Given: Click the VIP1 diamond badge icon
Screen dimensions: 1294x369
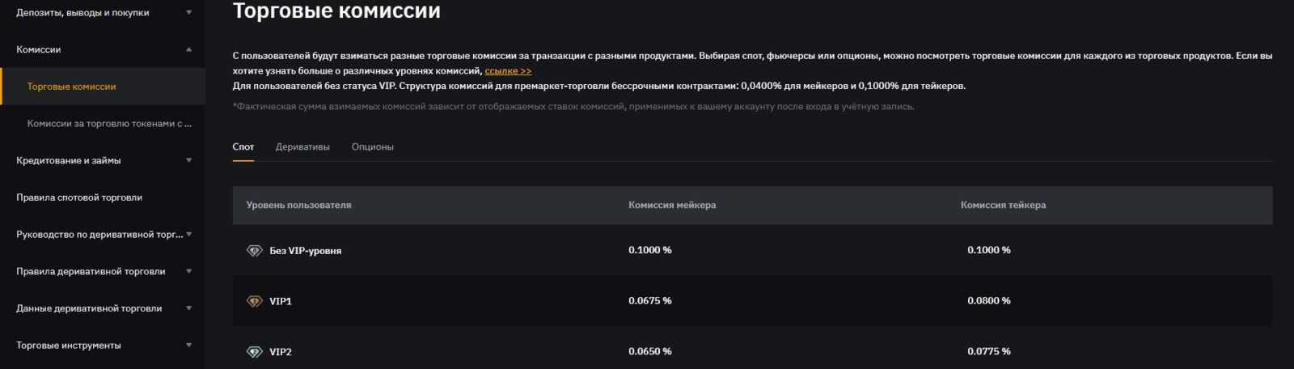Looking at the screenshot, I should click(x=254, y=301).
